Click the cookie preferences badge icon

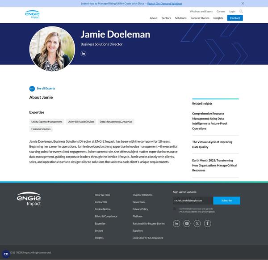coord(6,254)
